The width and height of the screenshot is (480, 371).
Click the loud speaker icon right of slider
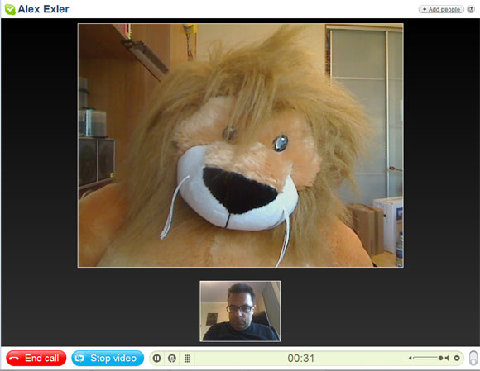(447, 358)
